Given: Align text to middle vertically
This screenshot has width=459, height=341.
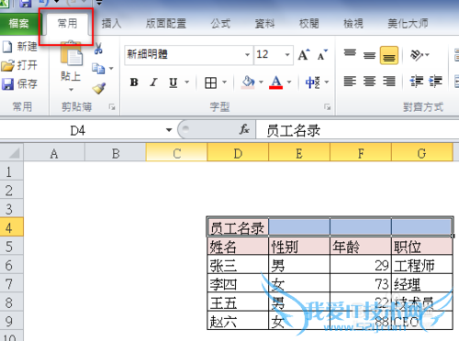Looking at the screenshot, I should coord(369,55).
